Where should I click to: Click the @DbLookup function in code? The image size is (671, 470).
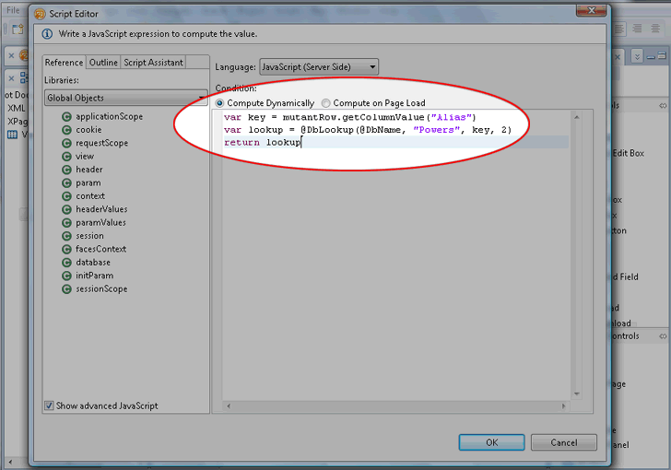327,130
